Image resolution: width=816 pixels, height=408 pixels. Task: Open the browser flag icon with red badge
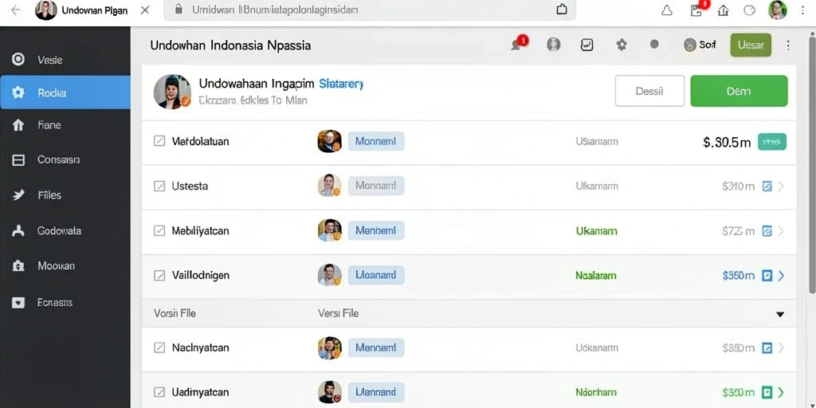point(697,10)
